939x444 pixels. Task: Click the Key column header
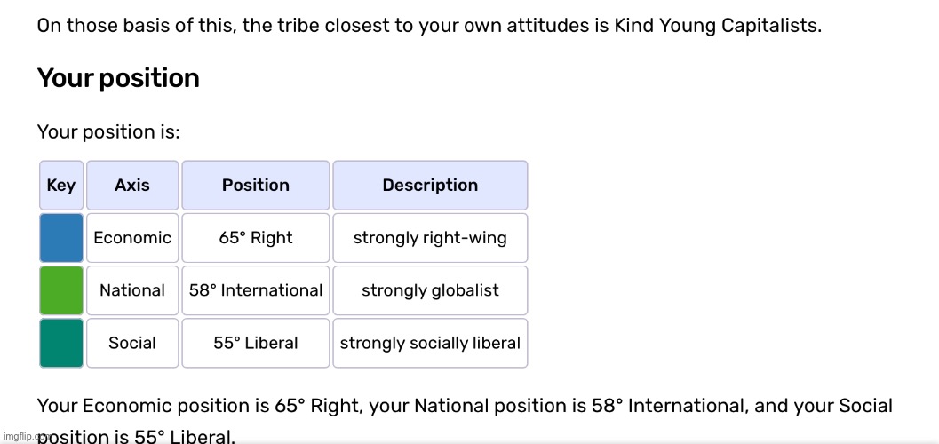(61, 185)
